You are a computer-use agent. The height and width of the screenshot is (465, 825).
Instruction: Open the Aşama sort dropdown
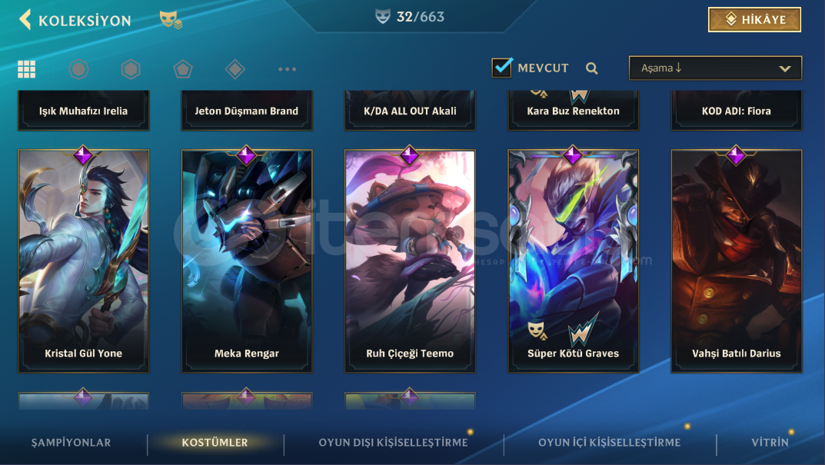coord(715,68)
